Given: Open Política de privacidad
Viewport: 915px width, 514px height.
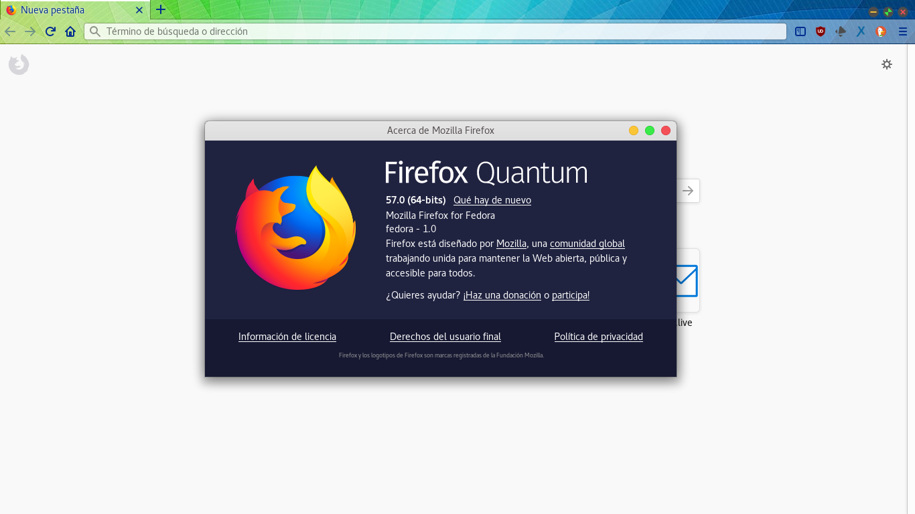Looking at the screenshot, I should [x=599, y=337].
